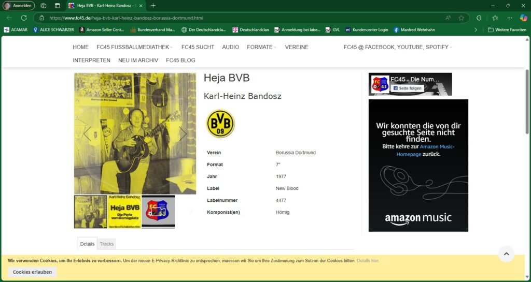The width and height of the screenshot is (531, 282).
Task: Expand FC45 @ Facebook, YouTube, Spotify menu
Action: [398, 47]
